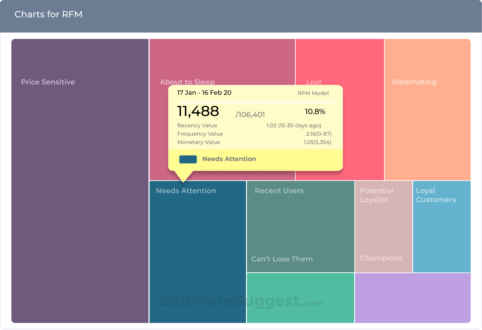Image resolution: width=482 pixels, height=330 pixels.
Task: Click the blue Needs Attention legend swatch
Action: click(x=188, y=159)
